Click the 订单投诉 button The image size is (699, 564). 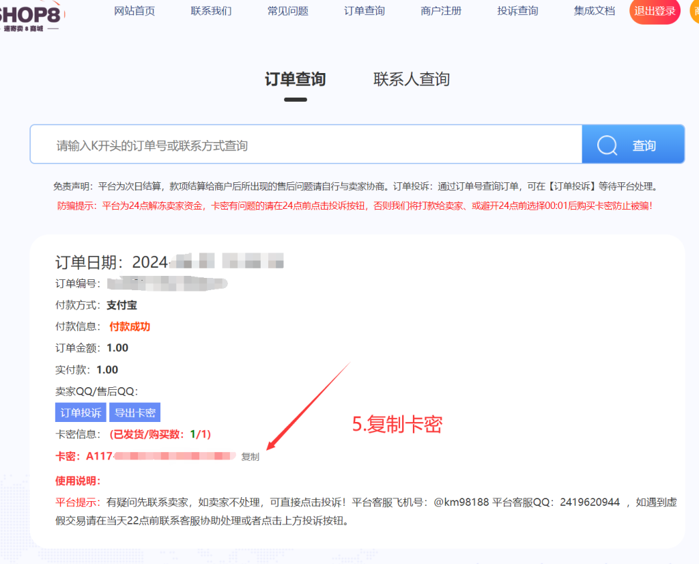point(81,412)
